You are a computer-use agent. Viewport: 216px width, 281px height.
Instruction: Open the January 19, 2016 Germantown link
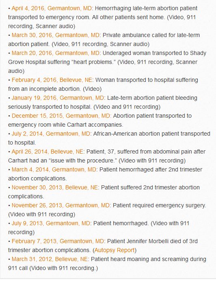point(58,98)
